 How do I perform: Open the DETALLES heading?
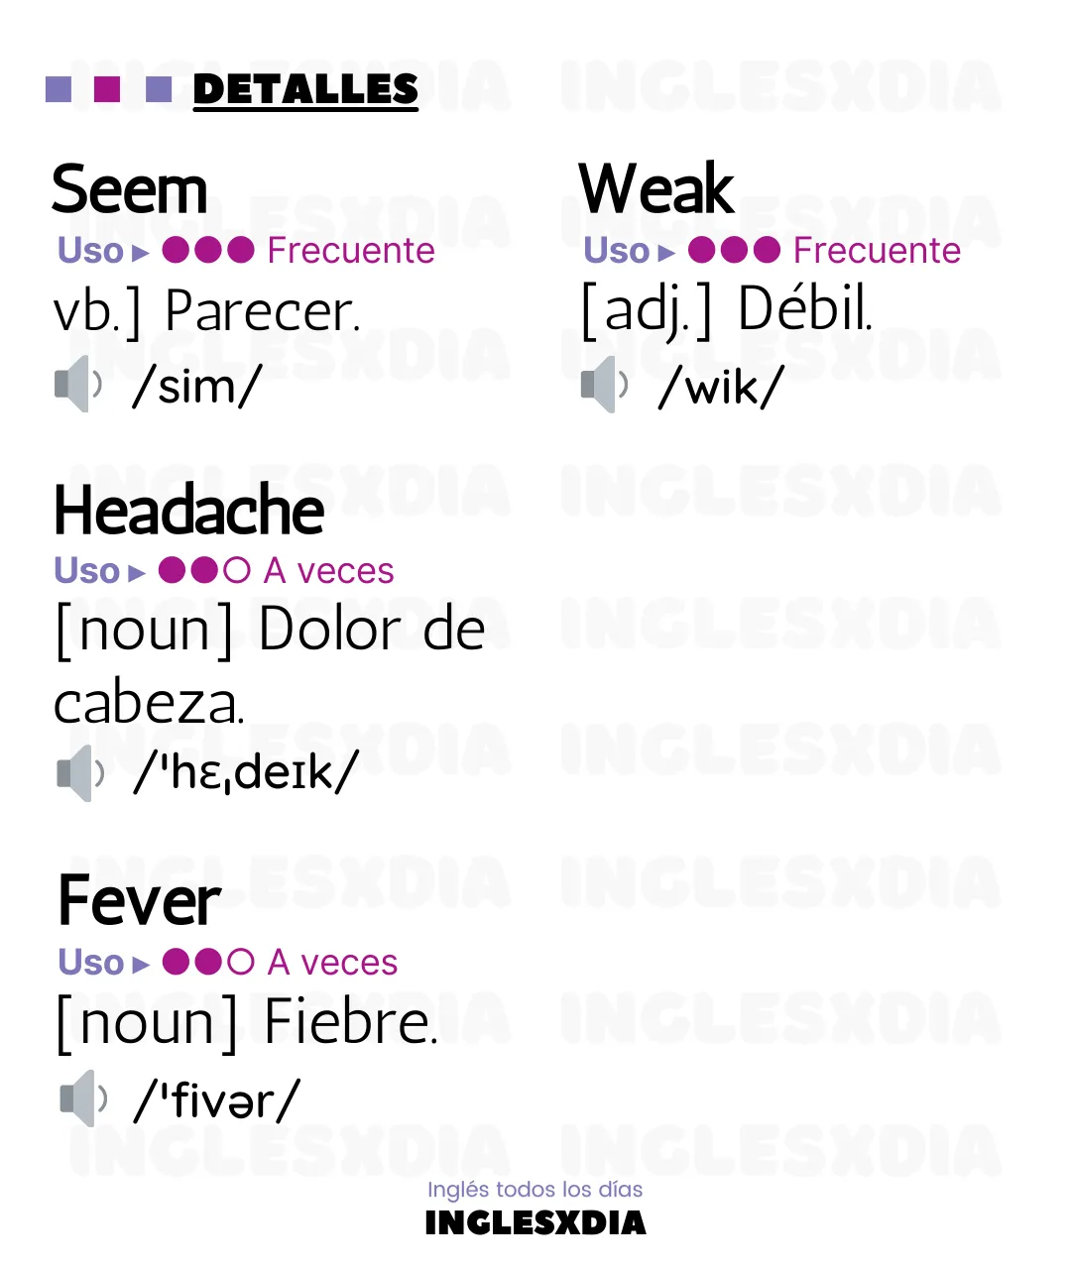click(305, 89)
